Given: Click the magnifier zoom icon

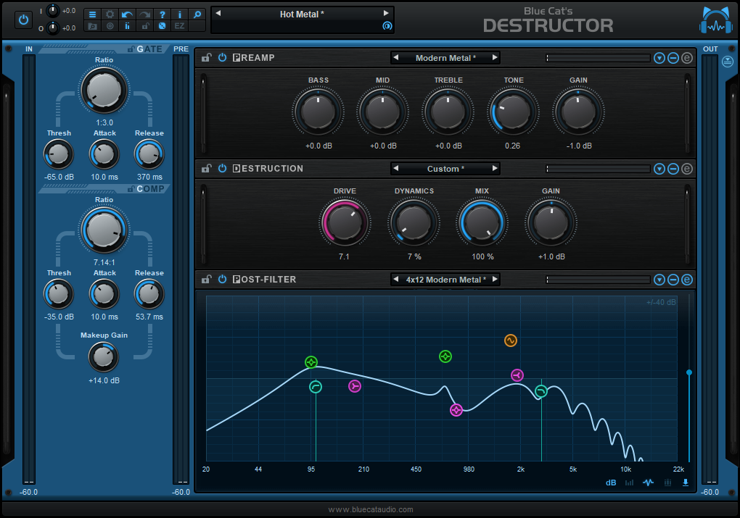Looking at the screenshot, I should click(197, 14).
